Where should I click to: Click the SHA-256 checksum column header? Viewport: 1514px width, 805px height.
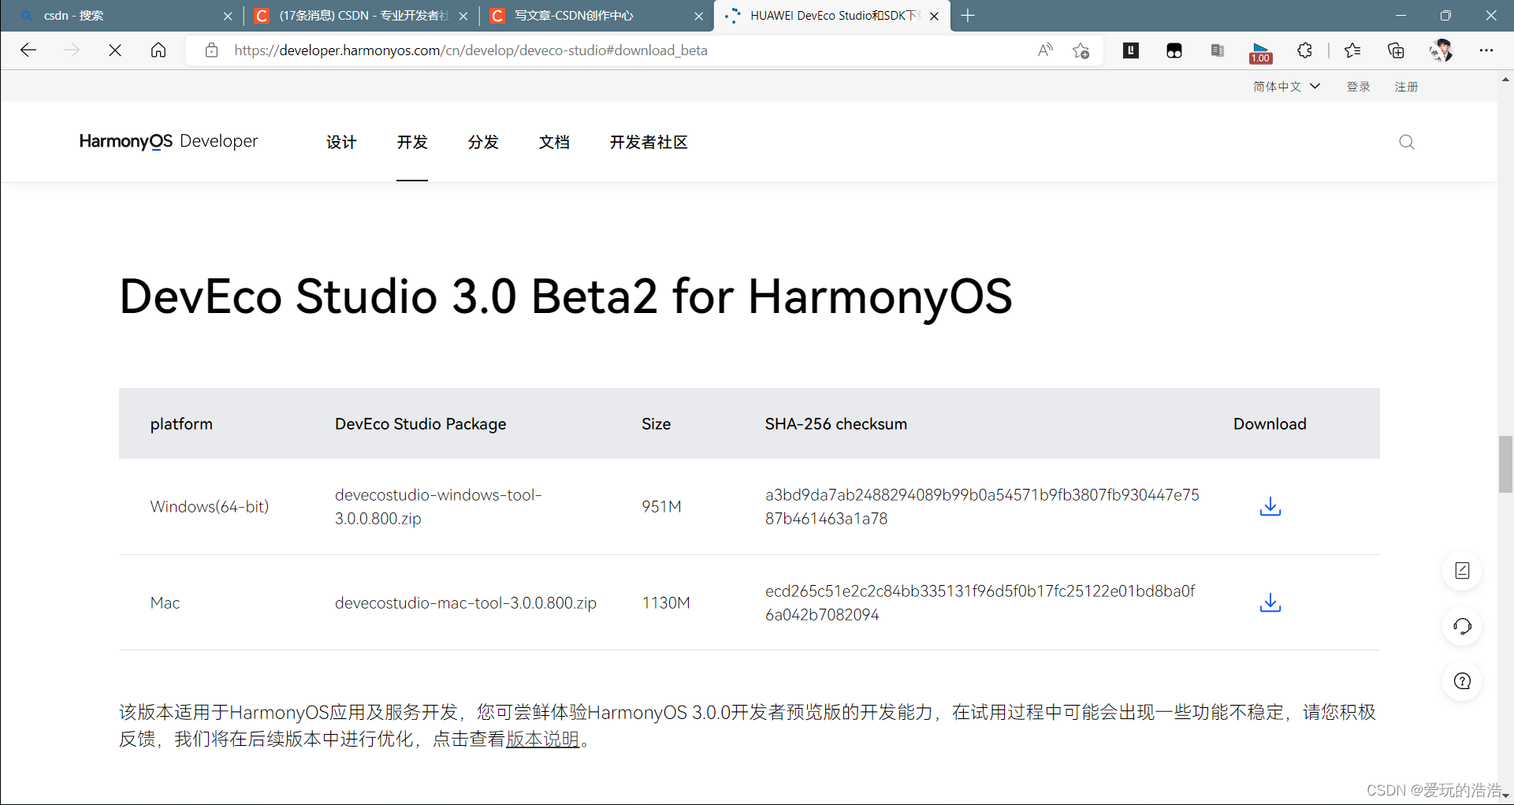point(835,424)
